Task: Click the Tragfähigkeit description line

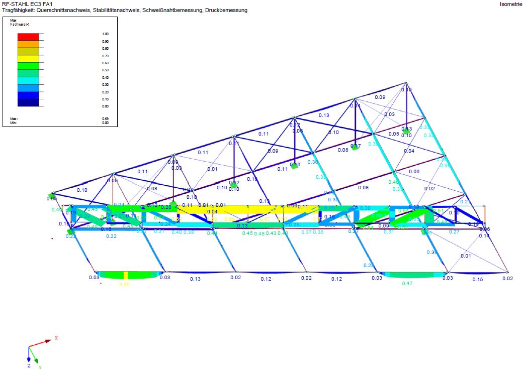Action: pyautogui.click(x=125, y=10)
